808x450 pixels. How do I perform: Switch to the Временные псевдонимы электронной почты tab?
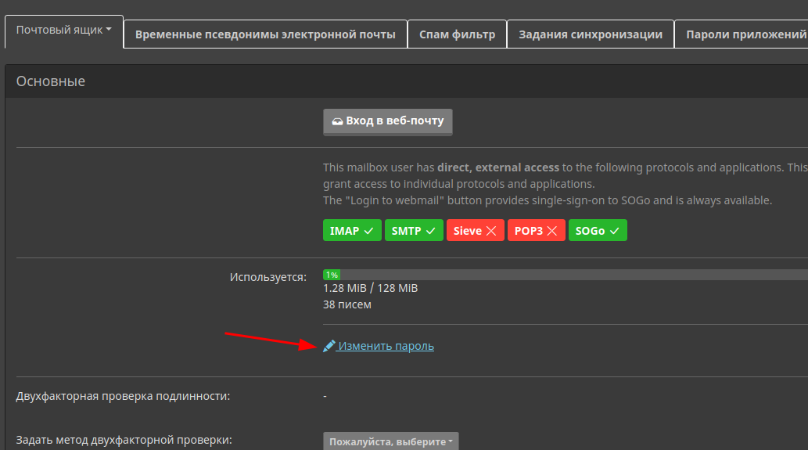click(x=265, y=34)
